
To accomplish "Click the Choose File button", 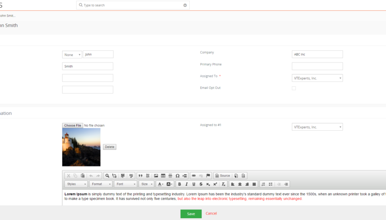I will (73, 125).
